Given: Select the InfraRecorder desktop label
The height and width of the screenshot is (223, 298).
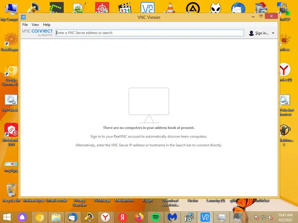Looking at the screenshot, I should pyautogui.click(x=57, y=200).
